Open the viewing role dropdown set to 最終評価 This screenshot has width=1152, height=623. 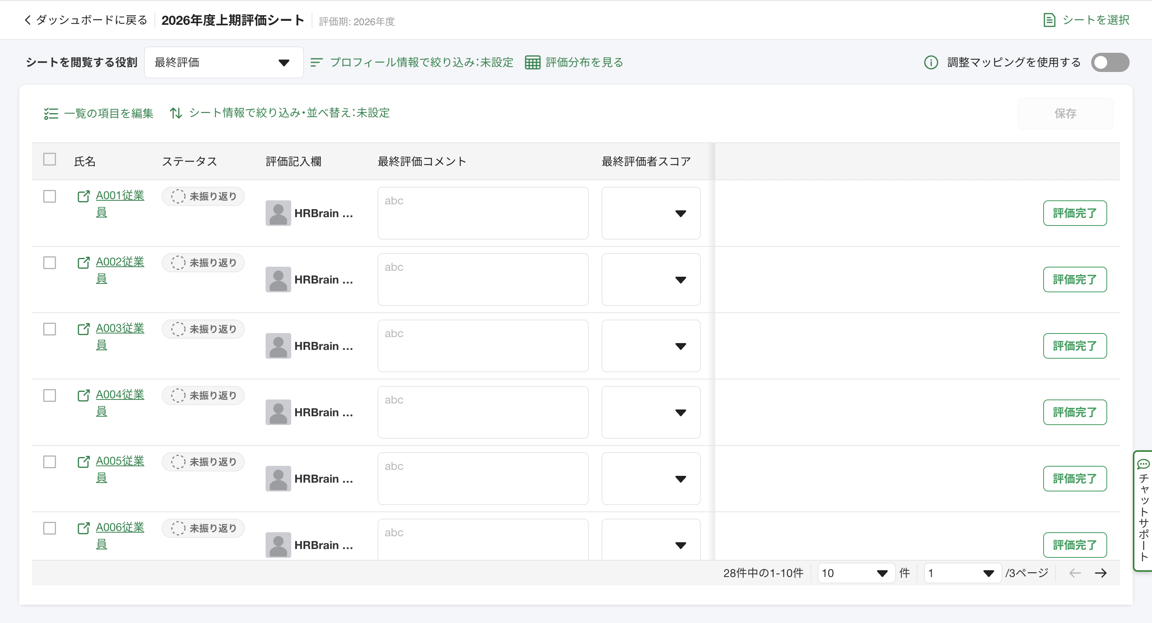point(224,62)
